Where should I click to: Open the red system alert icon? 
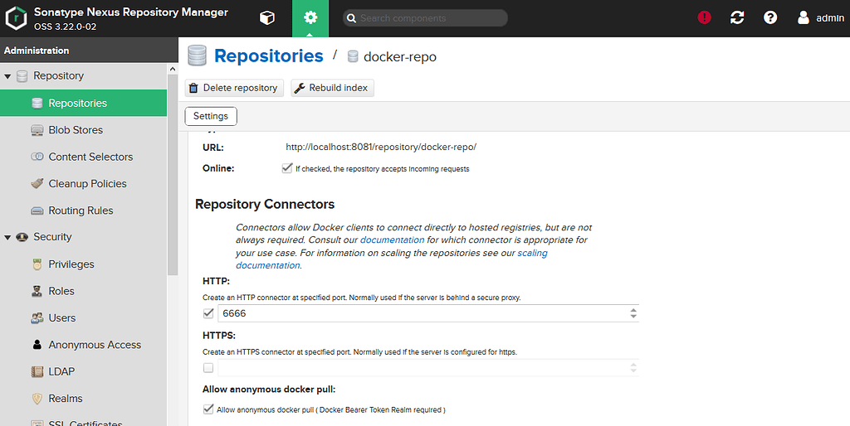(x=704, y=17)
